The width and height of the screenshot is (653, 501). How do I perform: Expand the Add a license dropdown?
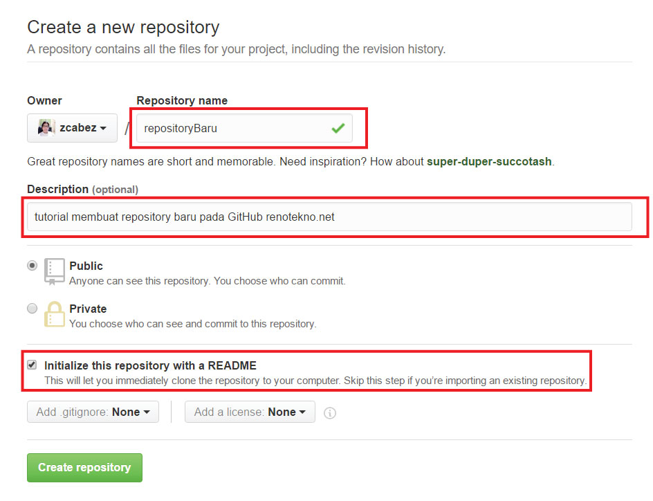(250, 412)
